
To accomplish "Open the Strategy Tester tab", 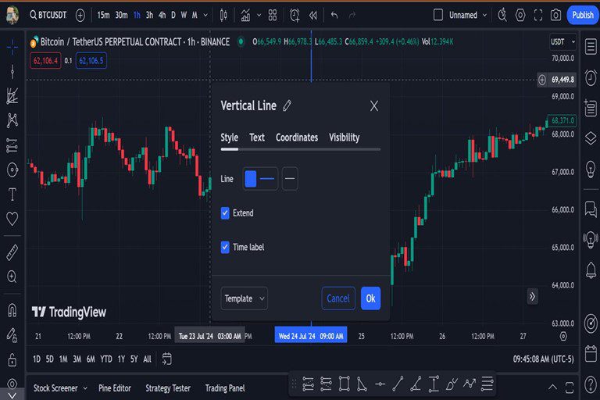I will [x=168, y=388].
